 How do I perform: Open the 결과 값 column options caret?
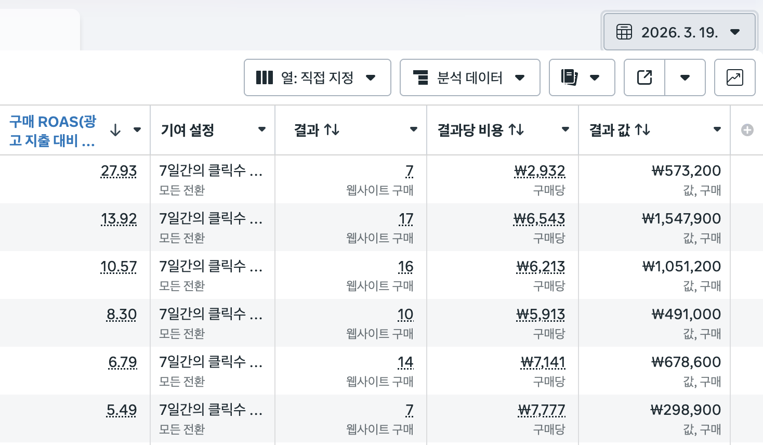[x=717, y=129]
